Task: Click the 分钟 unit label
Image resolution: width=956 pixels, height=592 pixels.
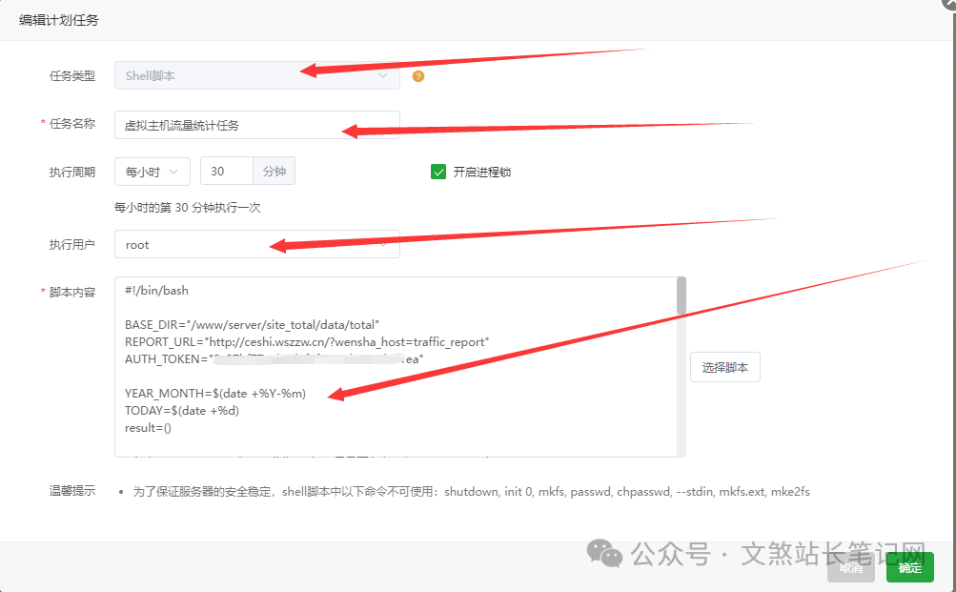Action: (275, 172)
